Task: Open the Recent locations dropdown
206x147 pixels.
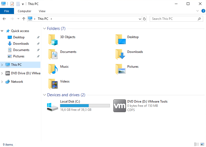Action: coord(18,19)
